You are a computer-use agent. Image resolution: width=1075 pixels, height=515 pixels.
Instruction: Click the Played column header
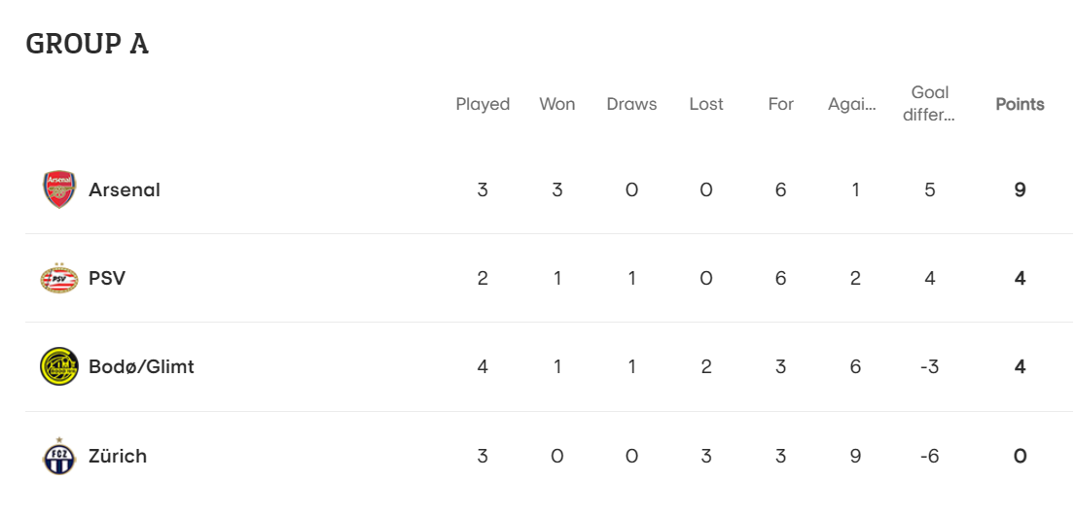pos(483,104)
